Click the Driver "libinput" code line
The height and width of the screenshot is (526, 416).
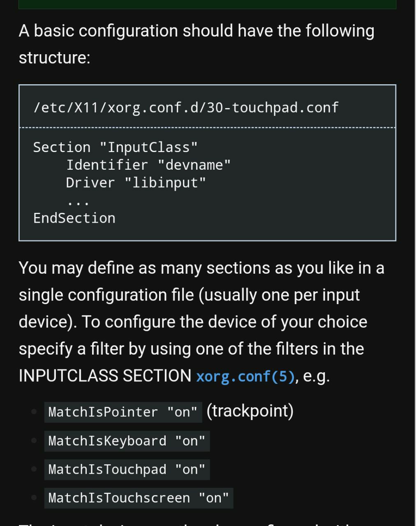136,182
